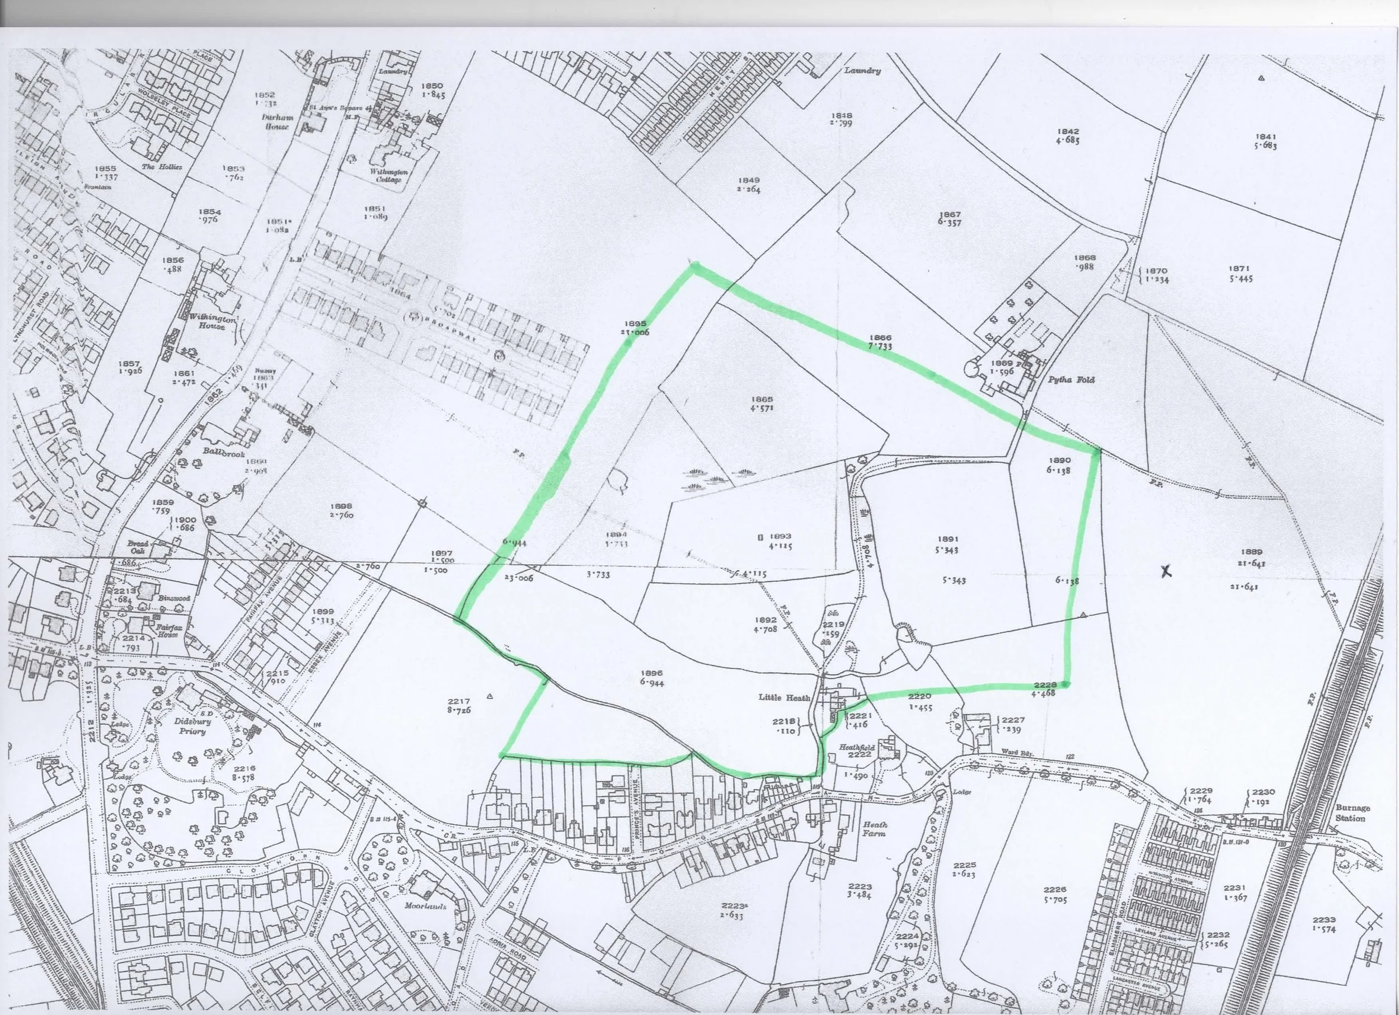Click the Withington House label
This screenshot has height=1015, width=1399.
[x=212, y=322]
